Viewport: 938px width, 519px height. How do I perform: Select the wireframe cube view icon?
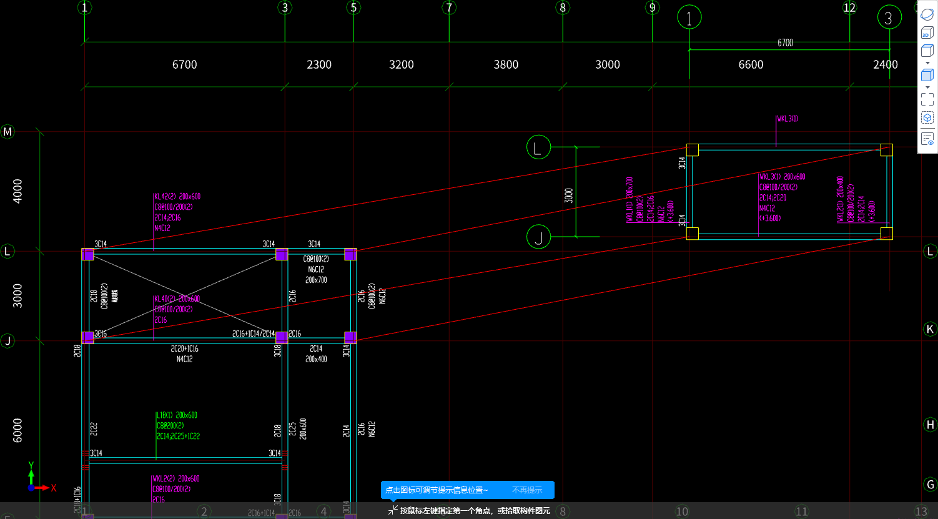(927, 51)
